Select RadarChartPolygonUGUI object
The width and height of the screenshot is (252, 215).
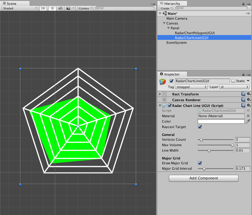click(195, 33)
